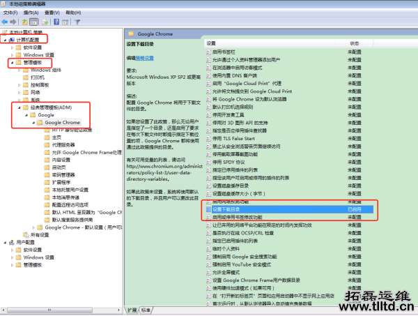
Task: Select the 在浏览器中启用访客模式 setting
Action: (x=237, y=68)
